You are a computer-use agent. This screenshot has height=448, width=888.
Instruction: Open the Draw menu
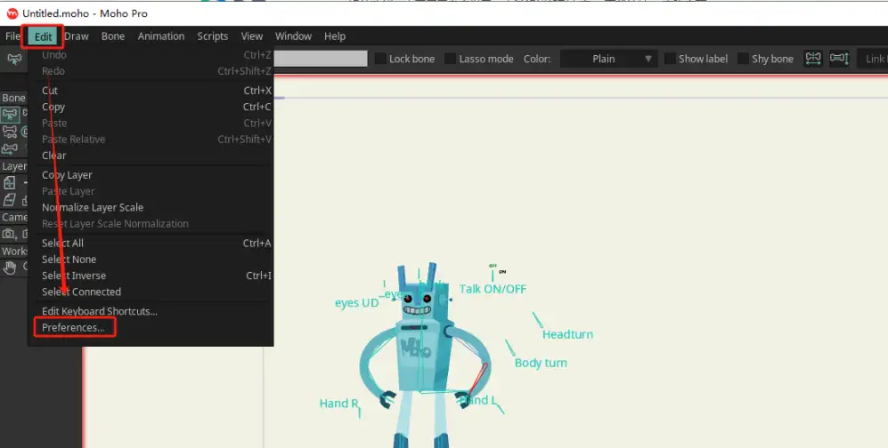point(77,36)
